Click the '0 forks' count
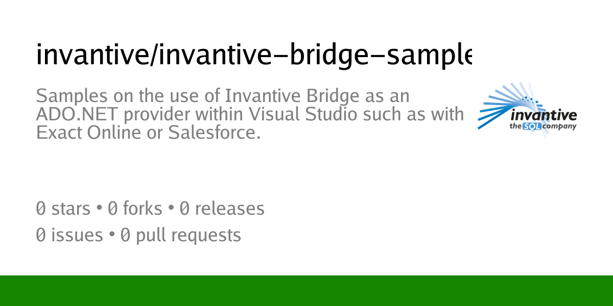This screenshot has width=613, height=306. [135, 209]
